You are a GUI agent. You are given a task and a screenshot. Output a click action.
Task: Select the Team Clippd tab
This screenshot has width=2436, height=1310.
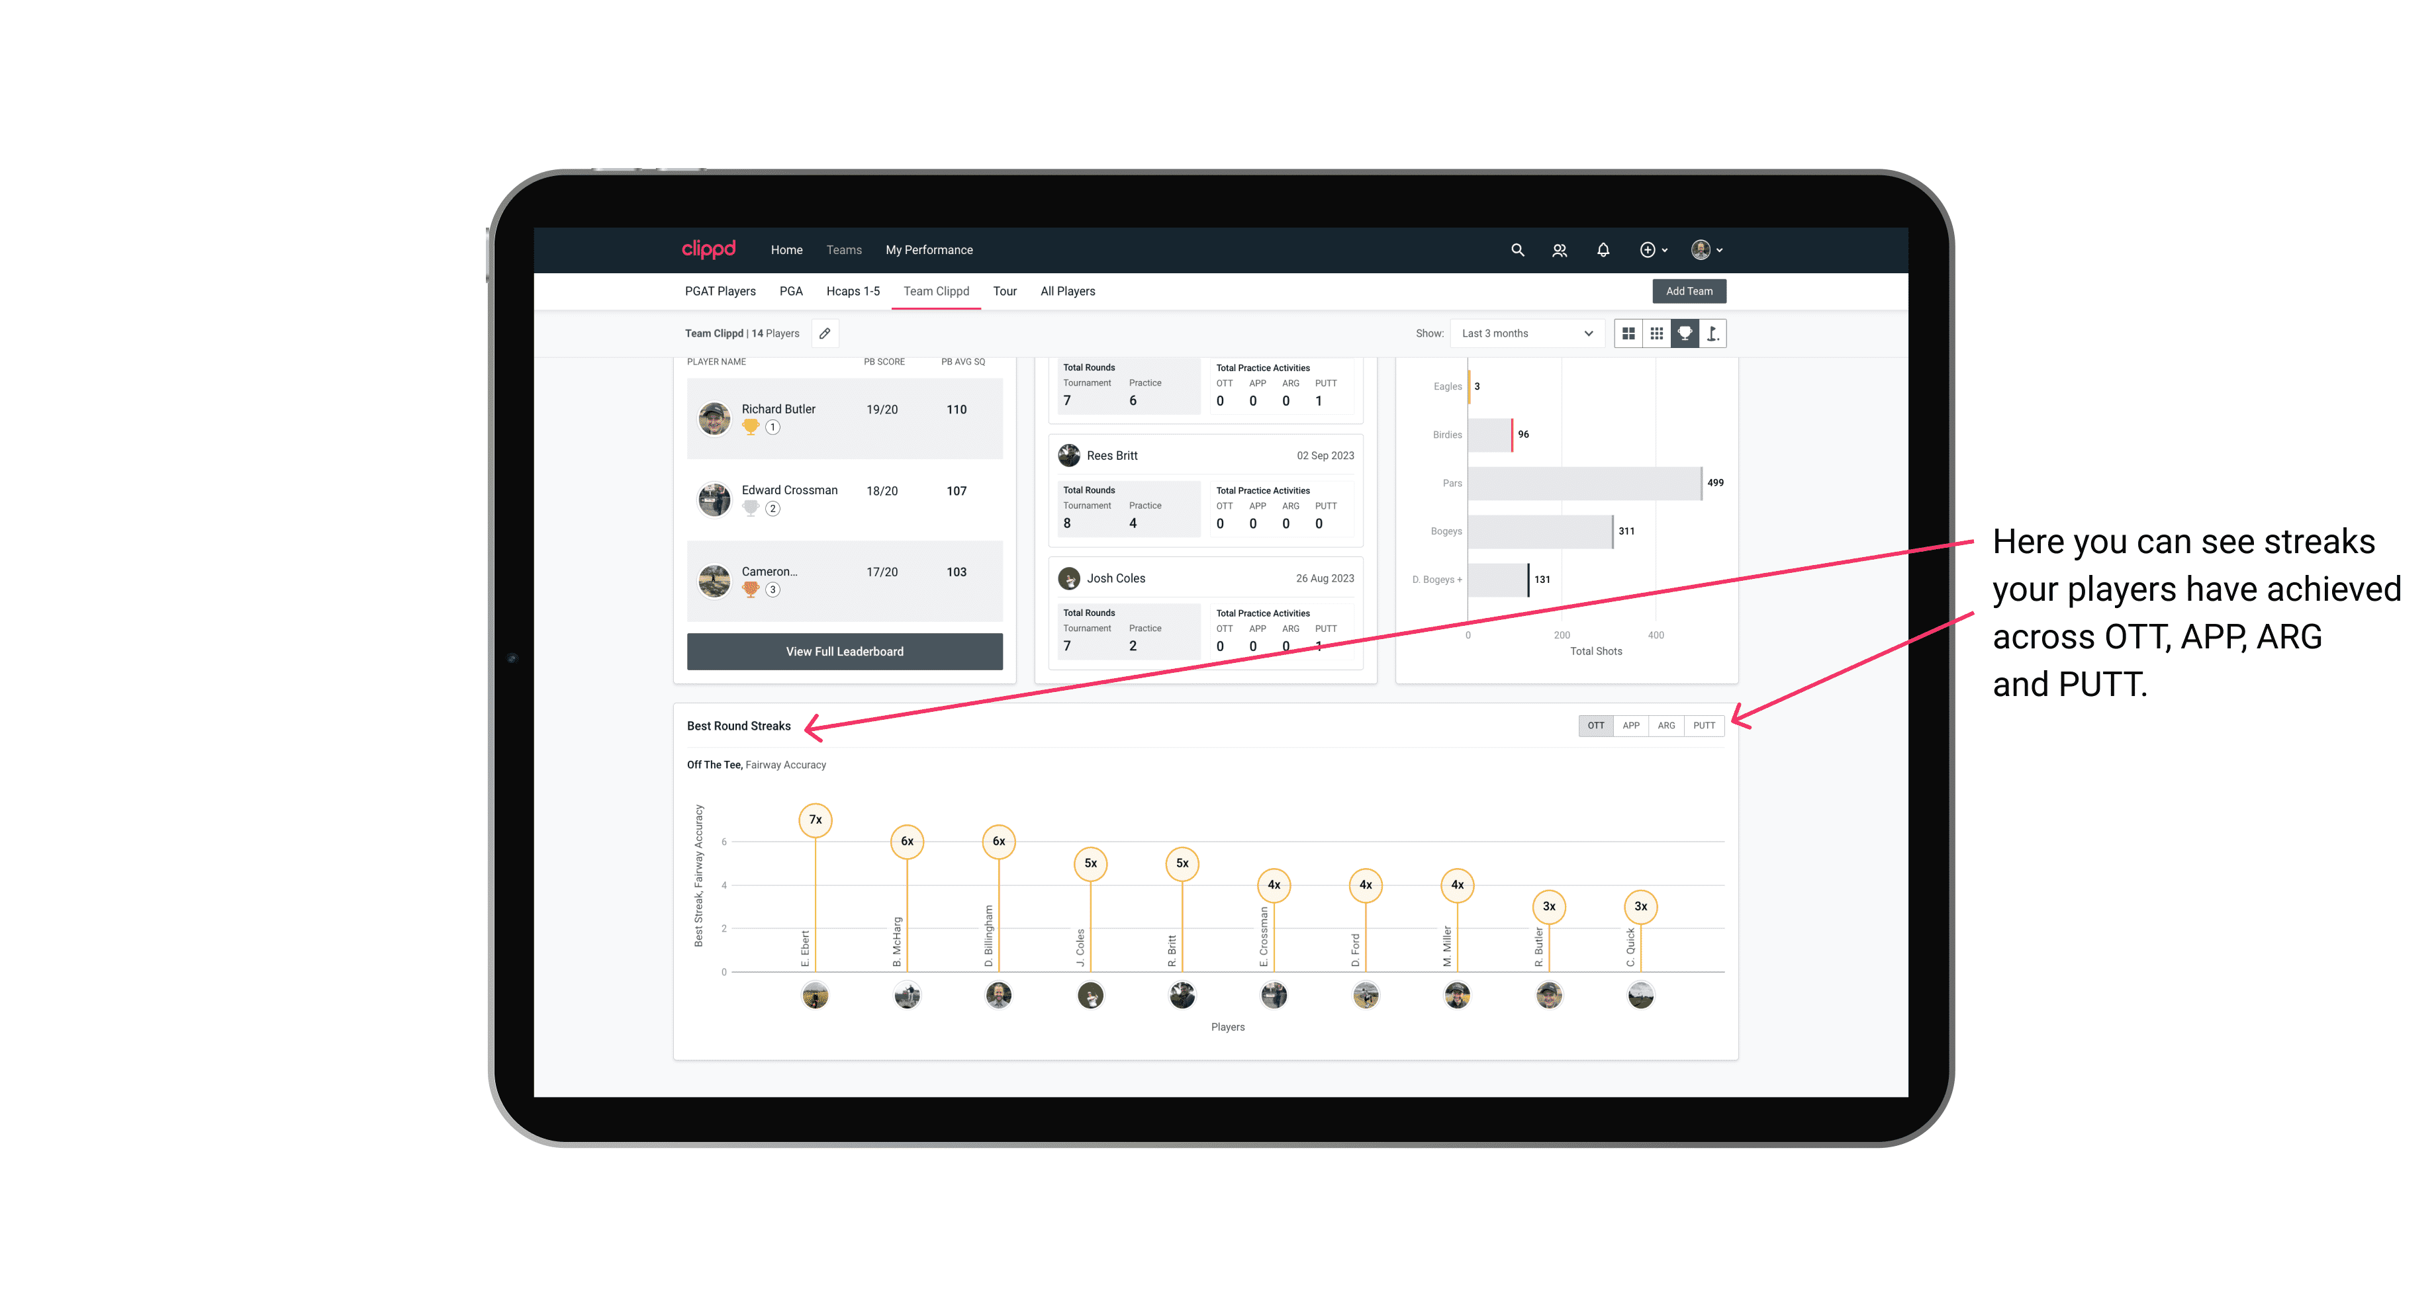pyautogui.click(x=934, y=290)
